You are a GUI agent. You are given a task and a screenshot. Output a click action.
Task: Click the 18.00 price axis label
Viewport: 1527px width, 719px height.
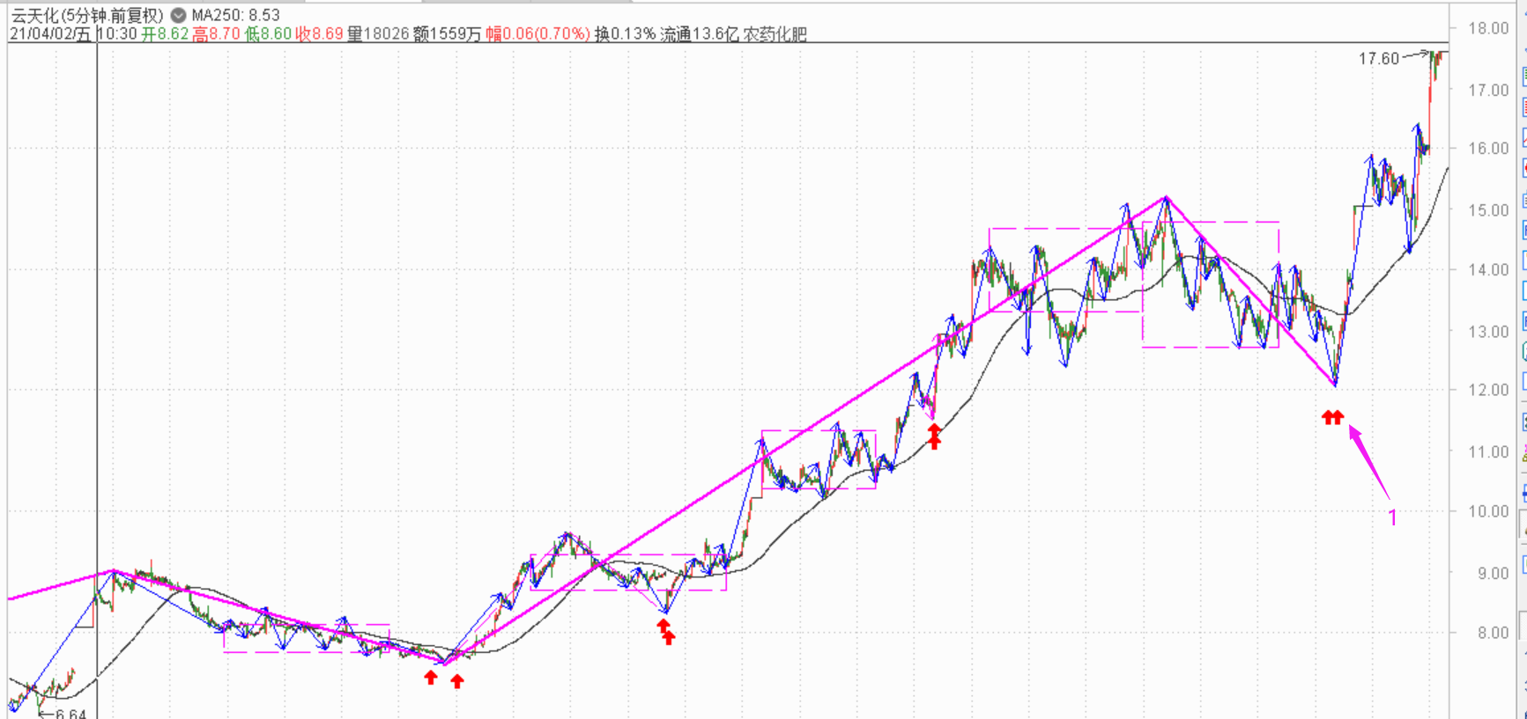pos(1488,28)
